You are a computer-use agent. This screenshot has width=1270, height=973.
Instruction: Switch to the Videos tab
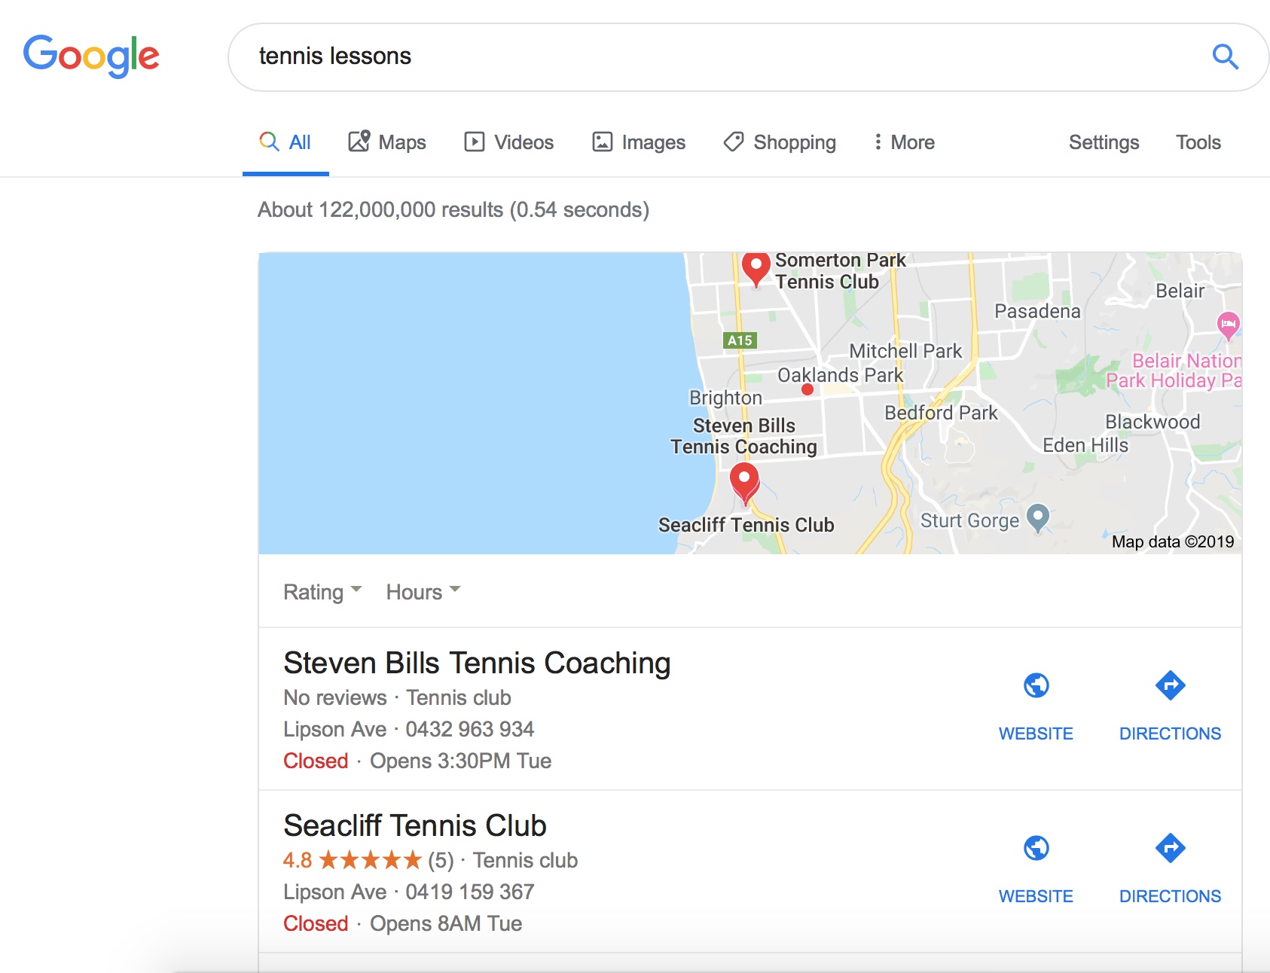pyautogui.click(x=509, y=142)
